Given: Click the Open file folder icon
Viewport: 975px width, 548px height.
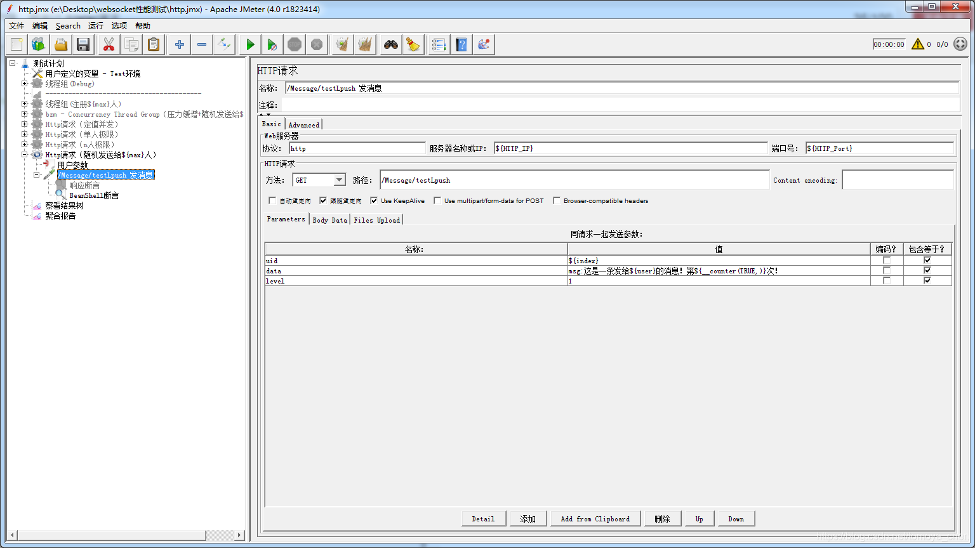Looking at the screenshot, I should point(61,44).
